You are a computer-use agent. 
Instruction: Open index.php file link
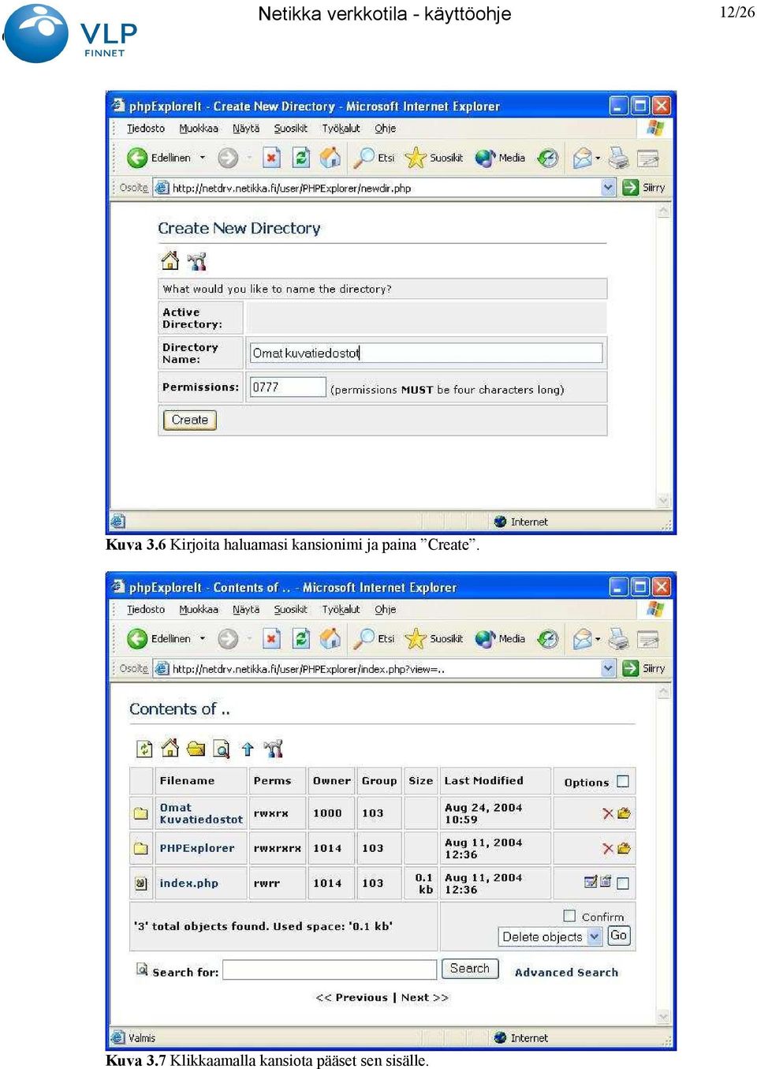[188, 883]
